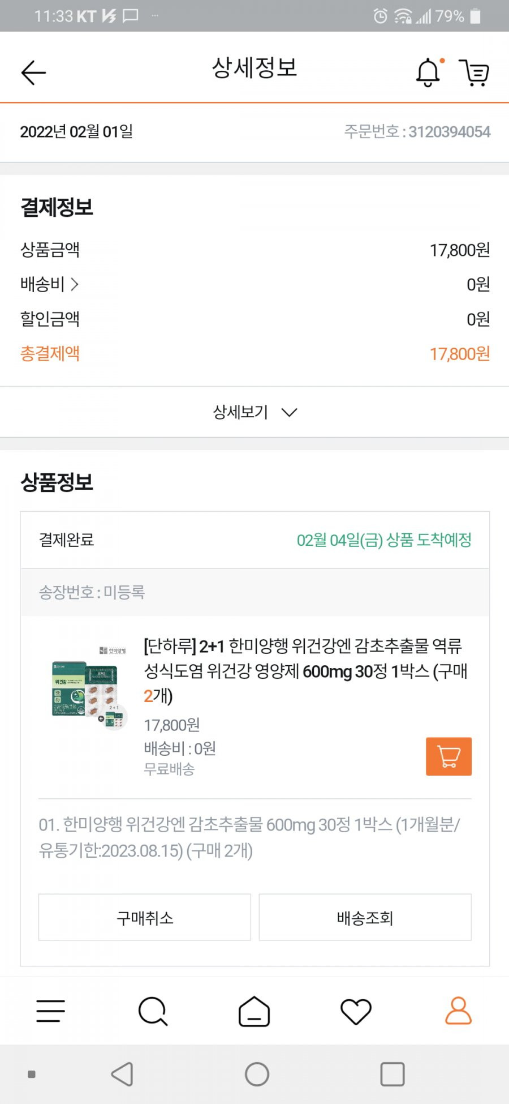Tap the 01. option item description
509x1104 pixels.
tap(249, 837)
